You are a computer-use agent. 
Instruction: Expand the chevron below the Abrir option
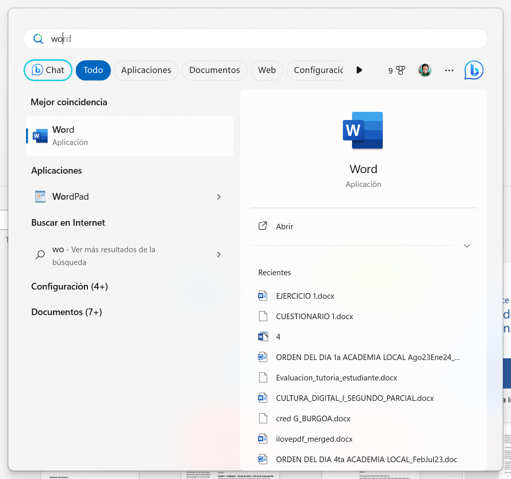[467, 246]
